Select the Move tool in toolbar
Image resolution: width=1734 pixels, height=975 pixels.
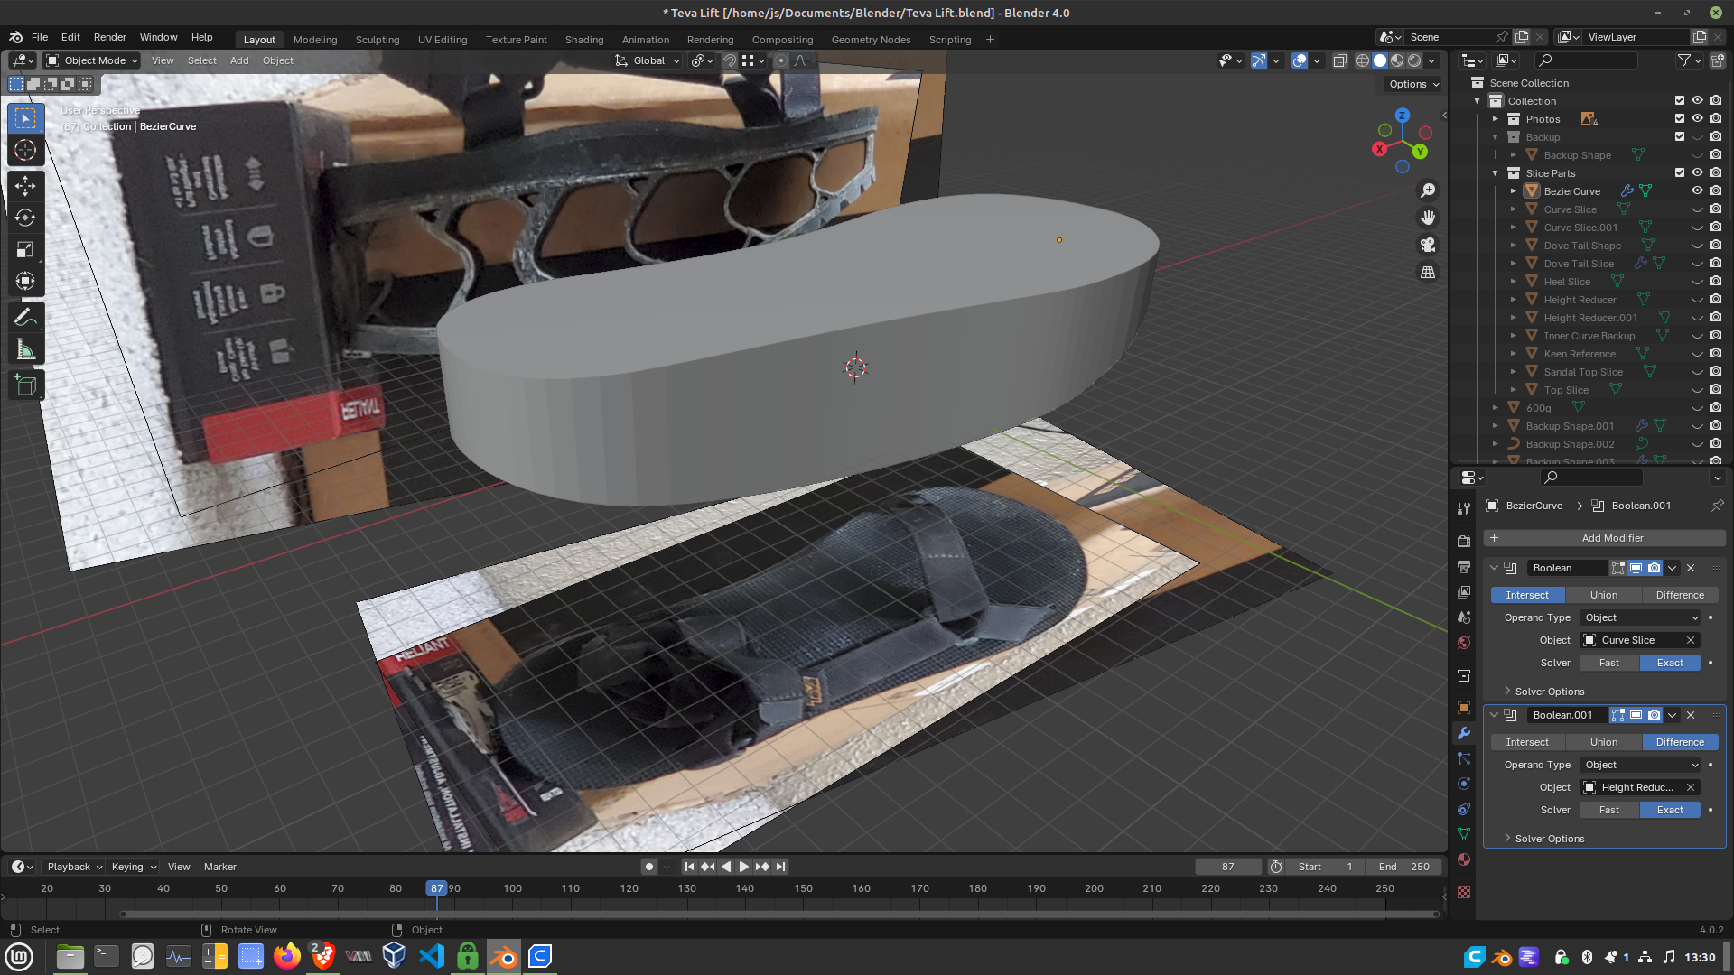click(x=25, y=186)
